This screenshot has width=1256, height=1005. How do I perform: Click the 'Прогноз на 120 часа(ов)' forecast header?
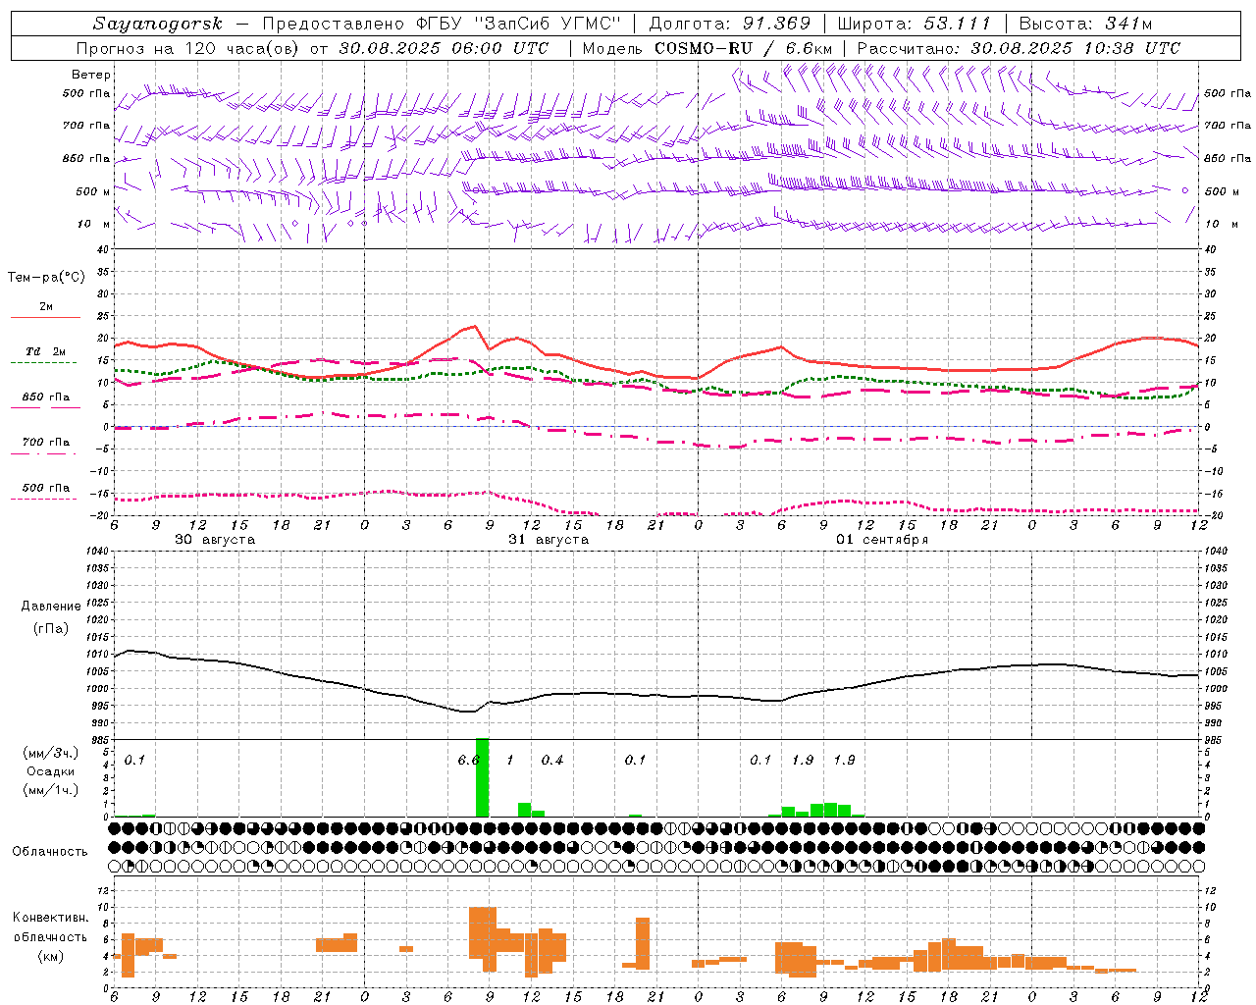pyautogui.click(x=189, y=48)
